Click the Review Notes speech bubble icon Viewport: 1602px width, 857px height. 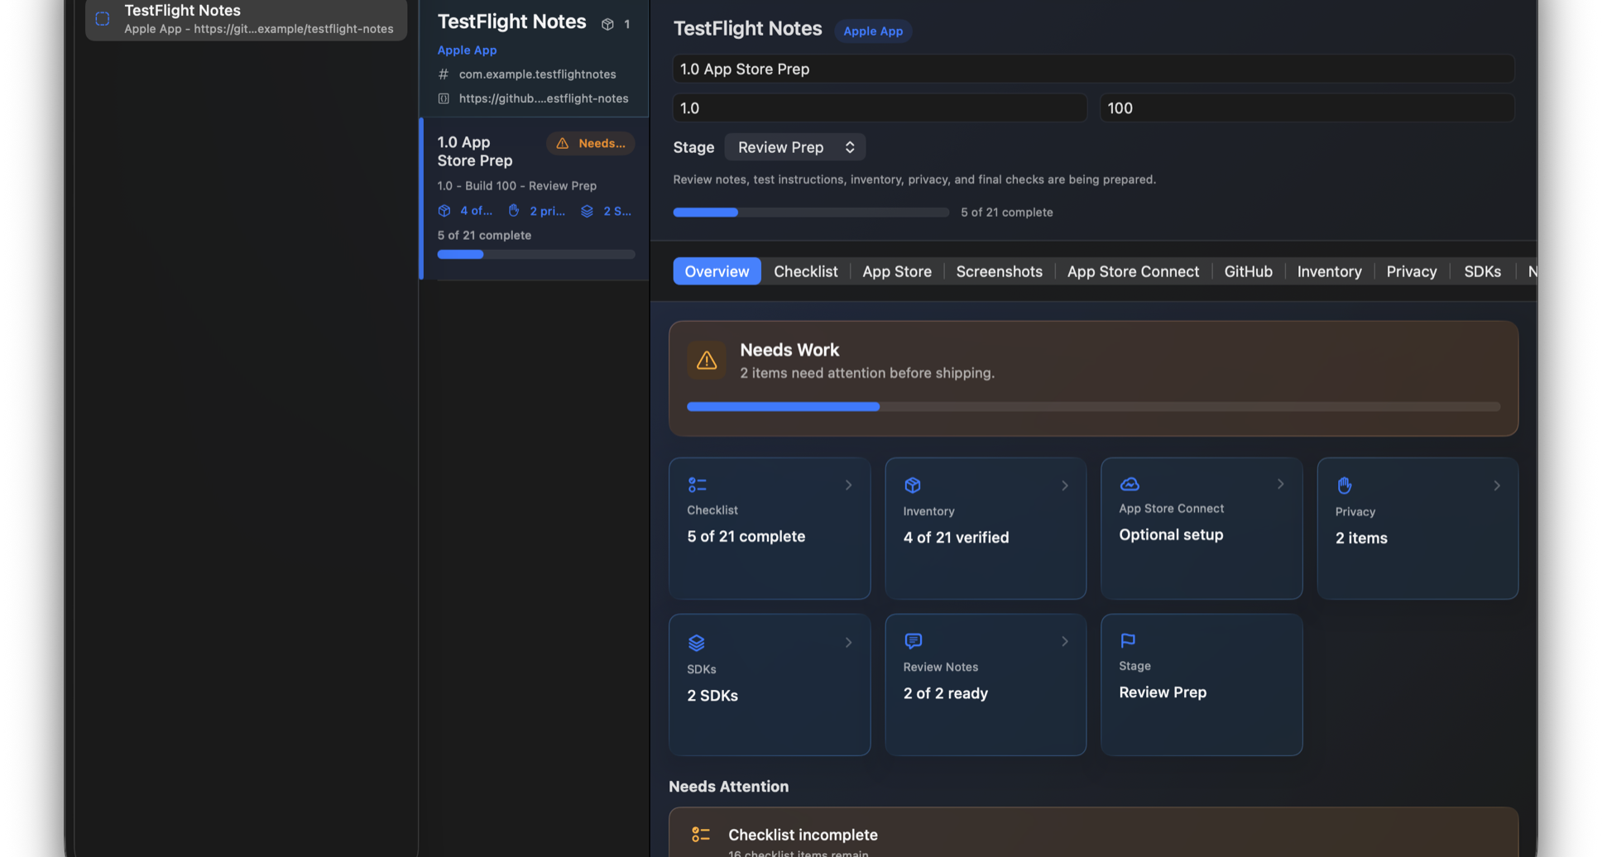point(914,641)
